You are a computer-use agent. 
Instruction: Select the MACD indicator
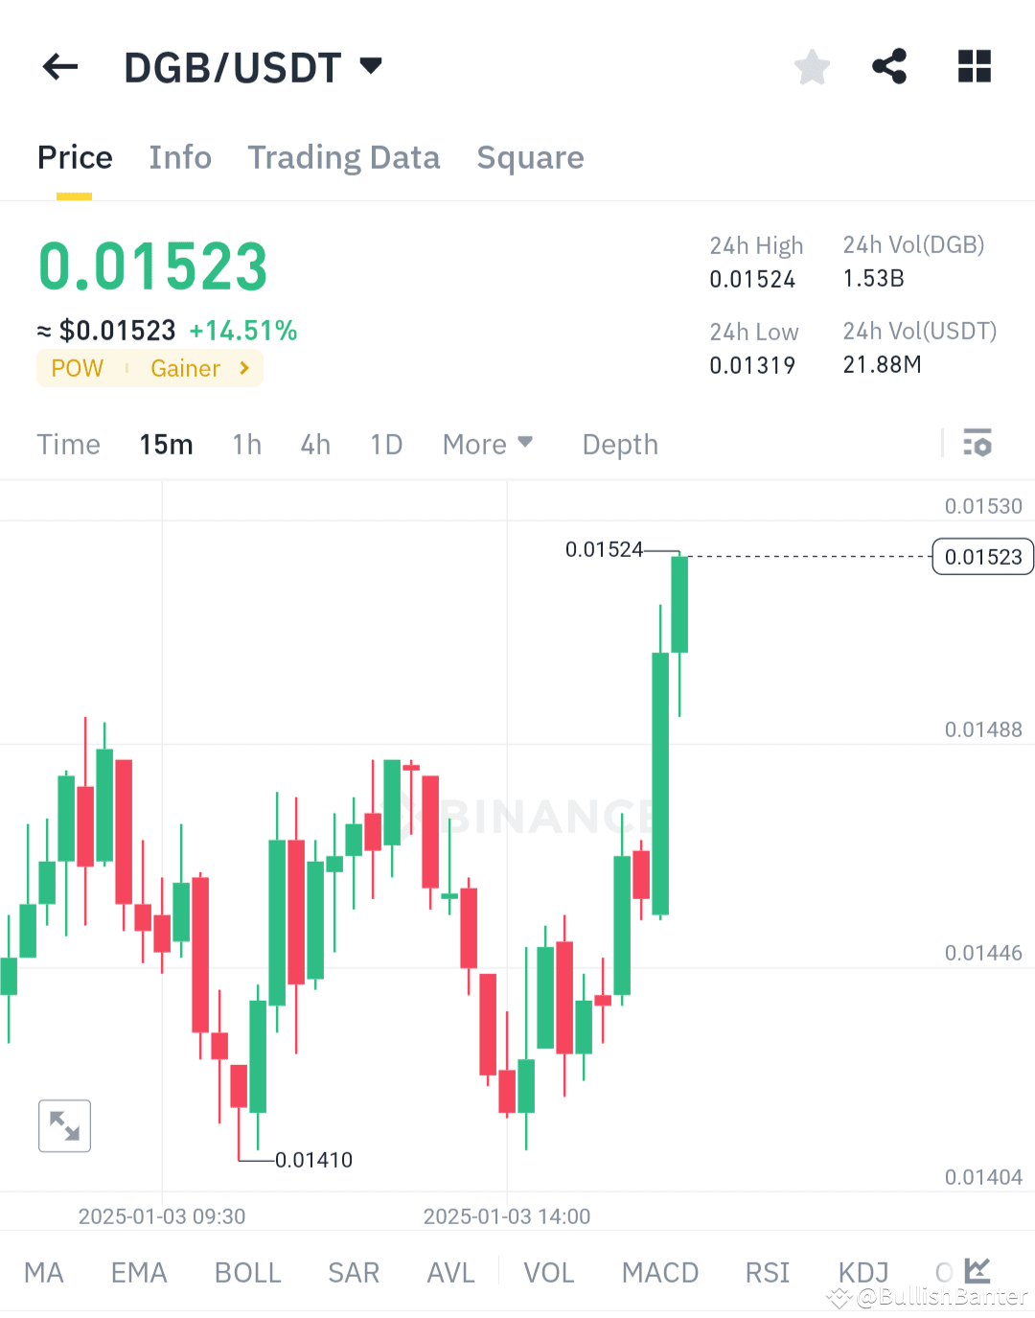(660, 1272)
